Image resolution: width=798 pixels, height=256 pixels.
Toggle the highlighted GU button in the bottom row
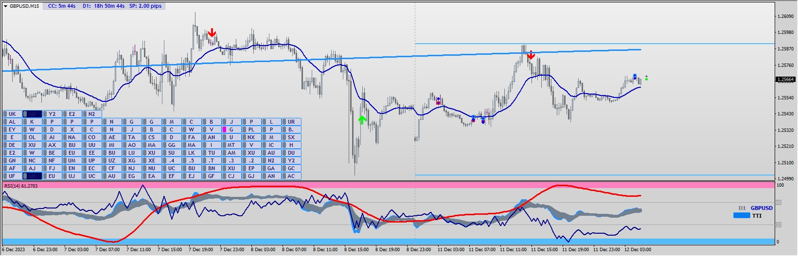click(32, 176)
